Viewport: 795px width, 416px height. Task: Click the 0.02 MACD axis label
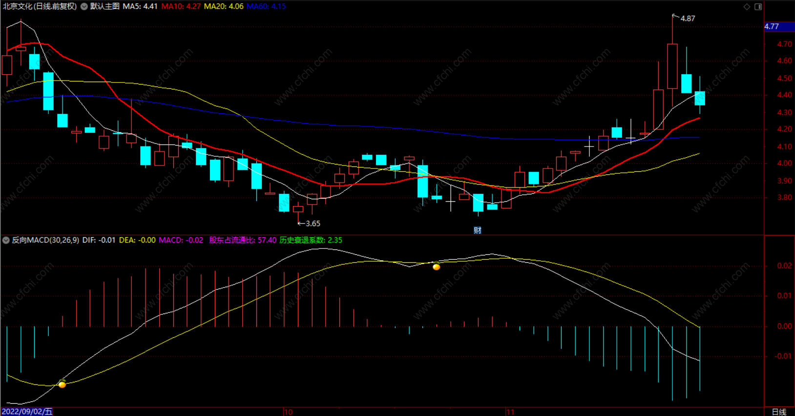[785, 266]
